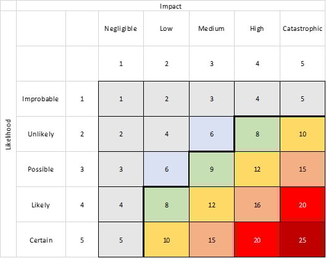Click the Improbable row label
Image resolution: width=326 pixels, height=258 pixels.
click(x=41, y=99)
